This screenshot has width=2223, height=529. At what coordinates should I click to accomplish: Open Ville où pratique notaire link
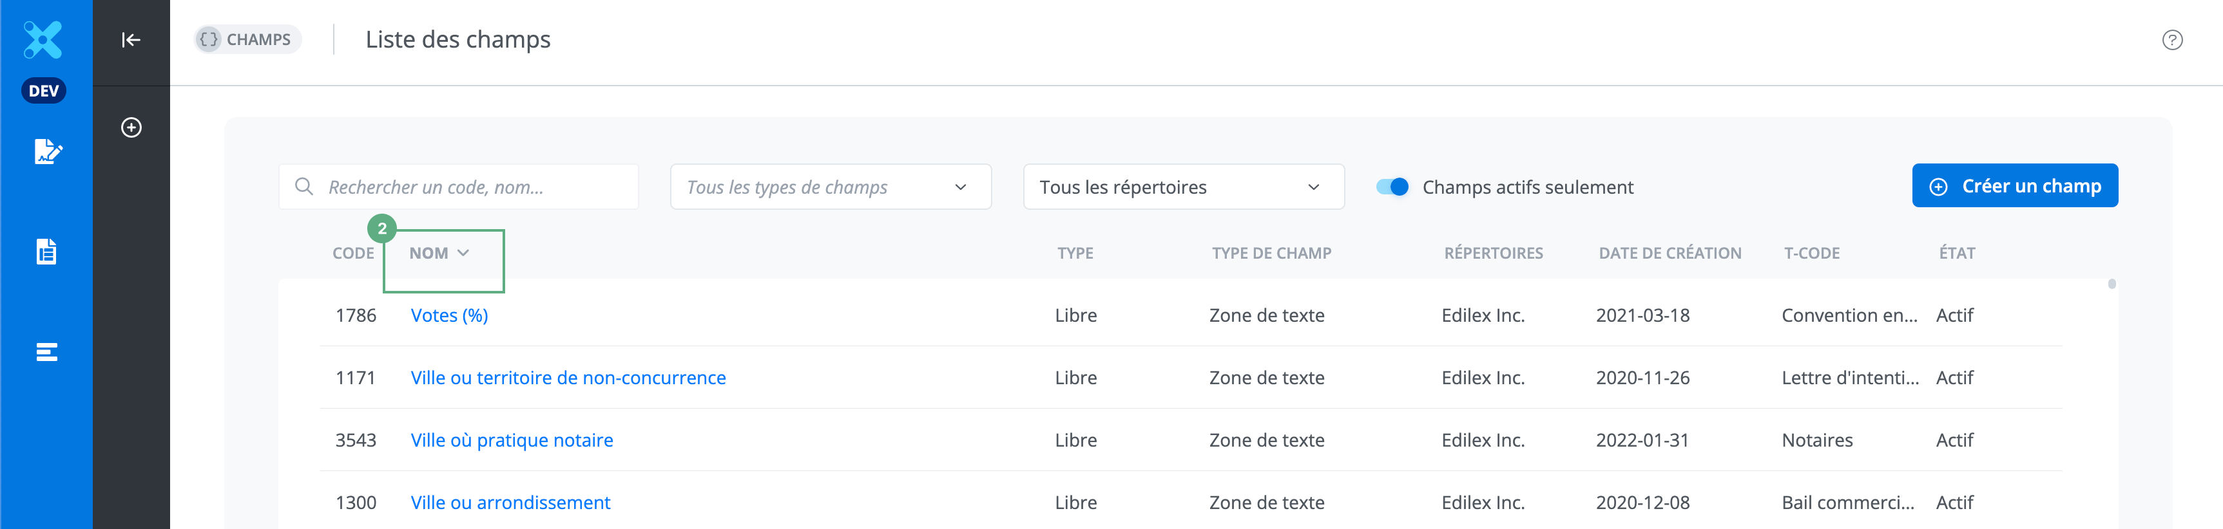tap(512, 440)
